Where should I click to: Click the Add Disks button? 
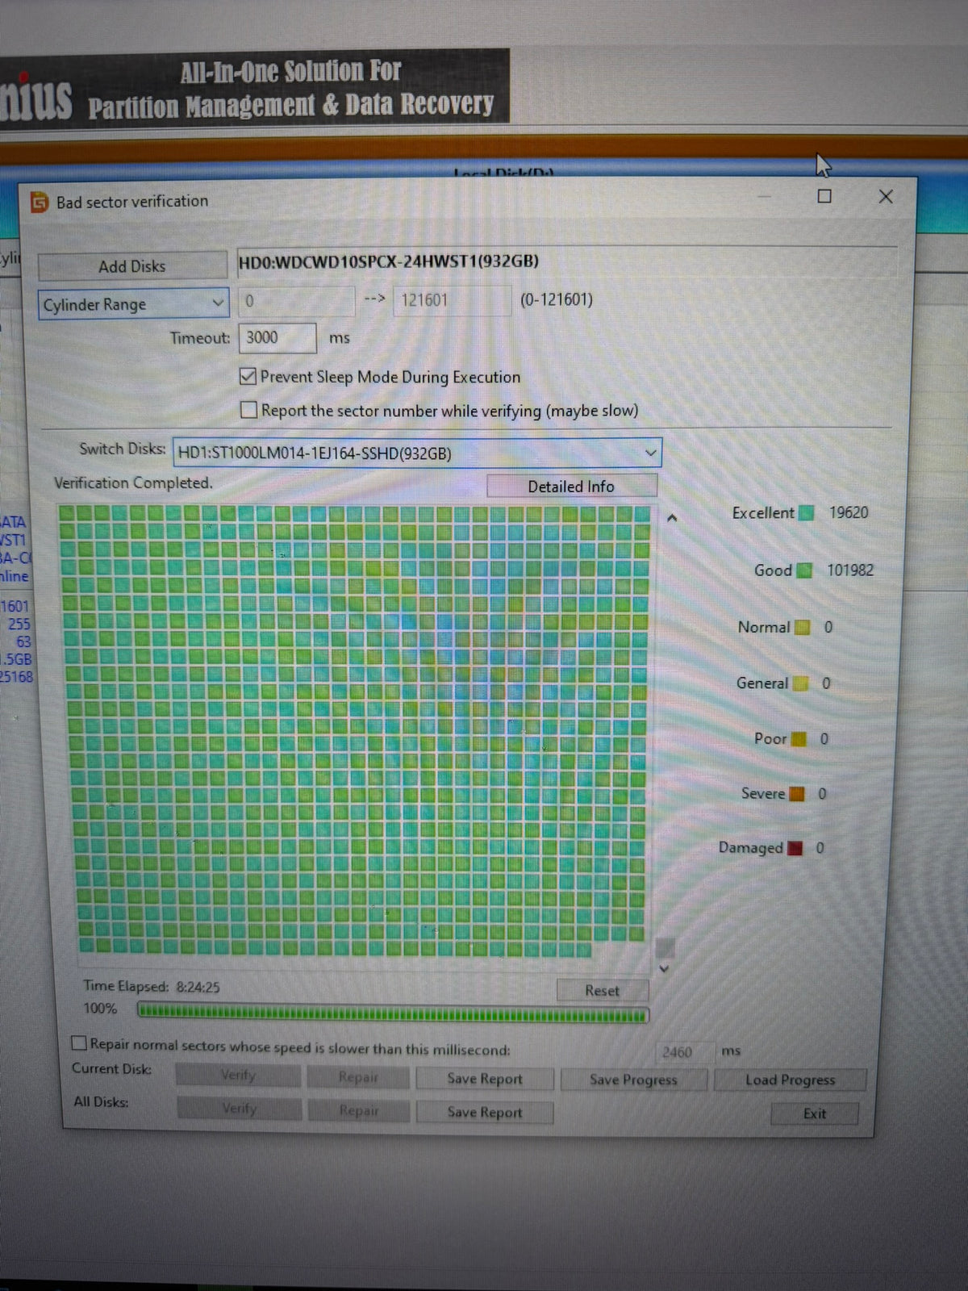pyautogui.click(x=132, y=266)
